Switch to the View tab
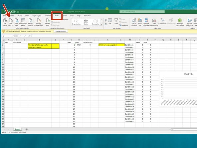197x148 pixels. point(72,16)
